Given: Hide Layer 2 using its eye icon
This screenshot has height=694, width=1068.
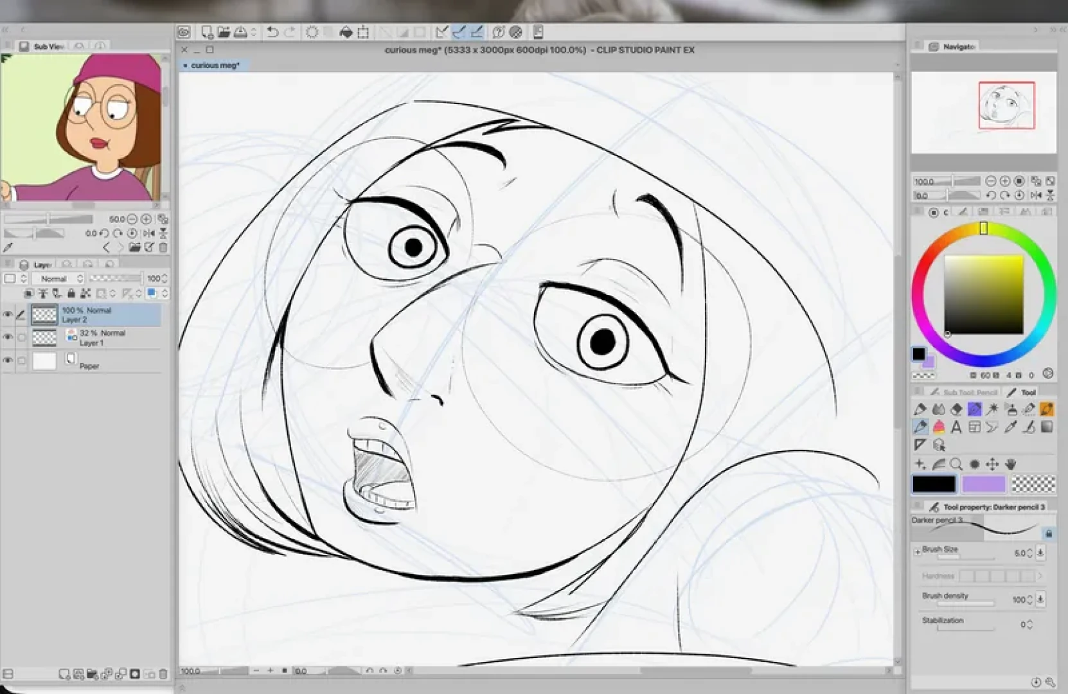Looking at the screenshot, I should tap(8, 314).
